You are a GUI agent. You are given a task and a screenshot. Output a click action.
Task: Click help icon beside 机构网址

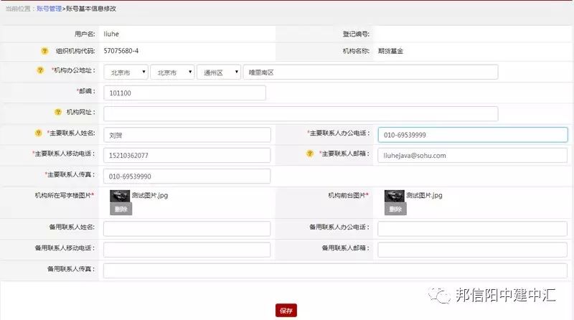pos(58,113)
